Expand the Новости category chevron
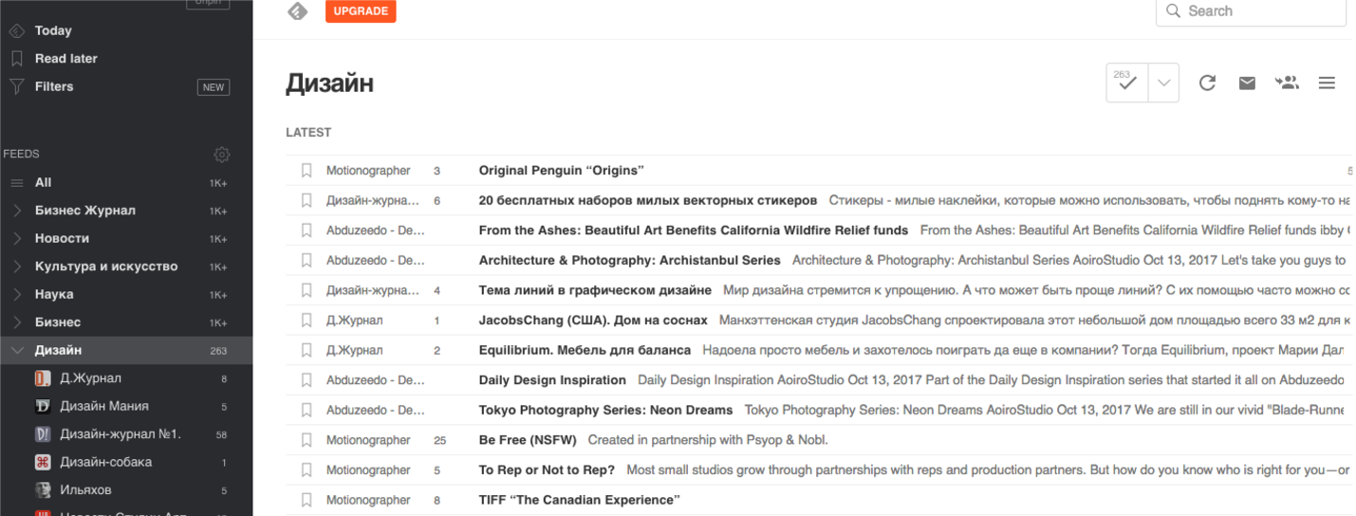Image resolution: width=1356 pixels, height=516 pixels. 17,238
